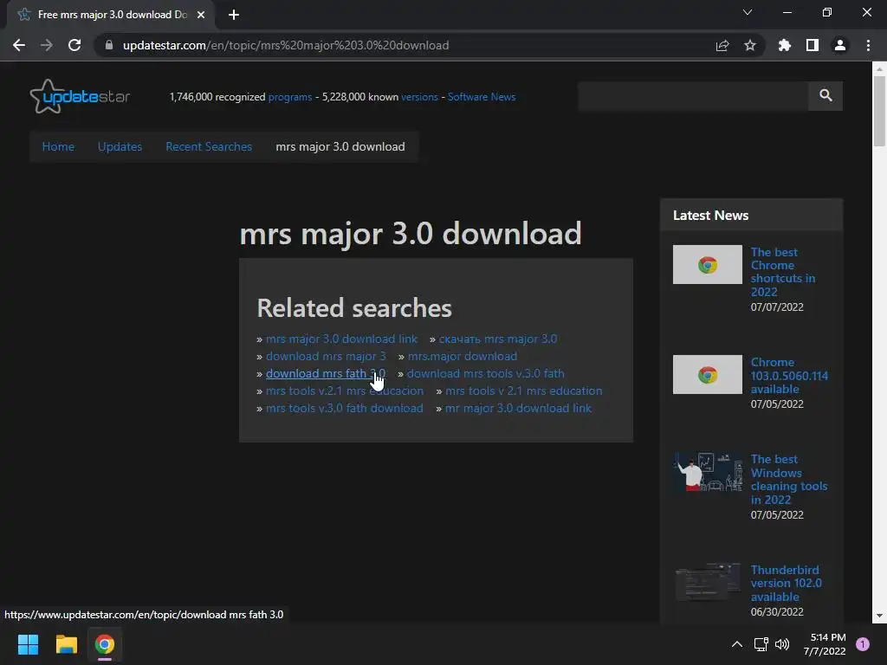Open the share page icon

click(722, 45)
